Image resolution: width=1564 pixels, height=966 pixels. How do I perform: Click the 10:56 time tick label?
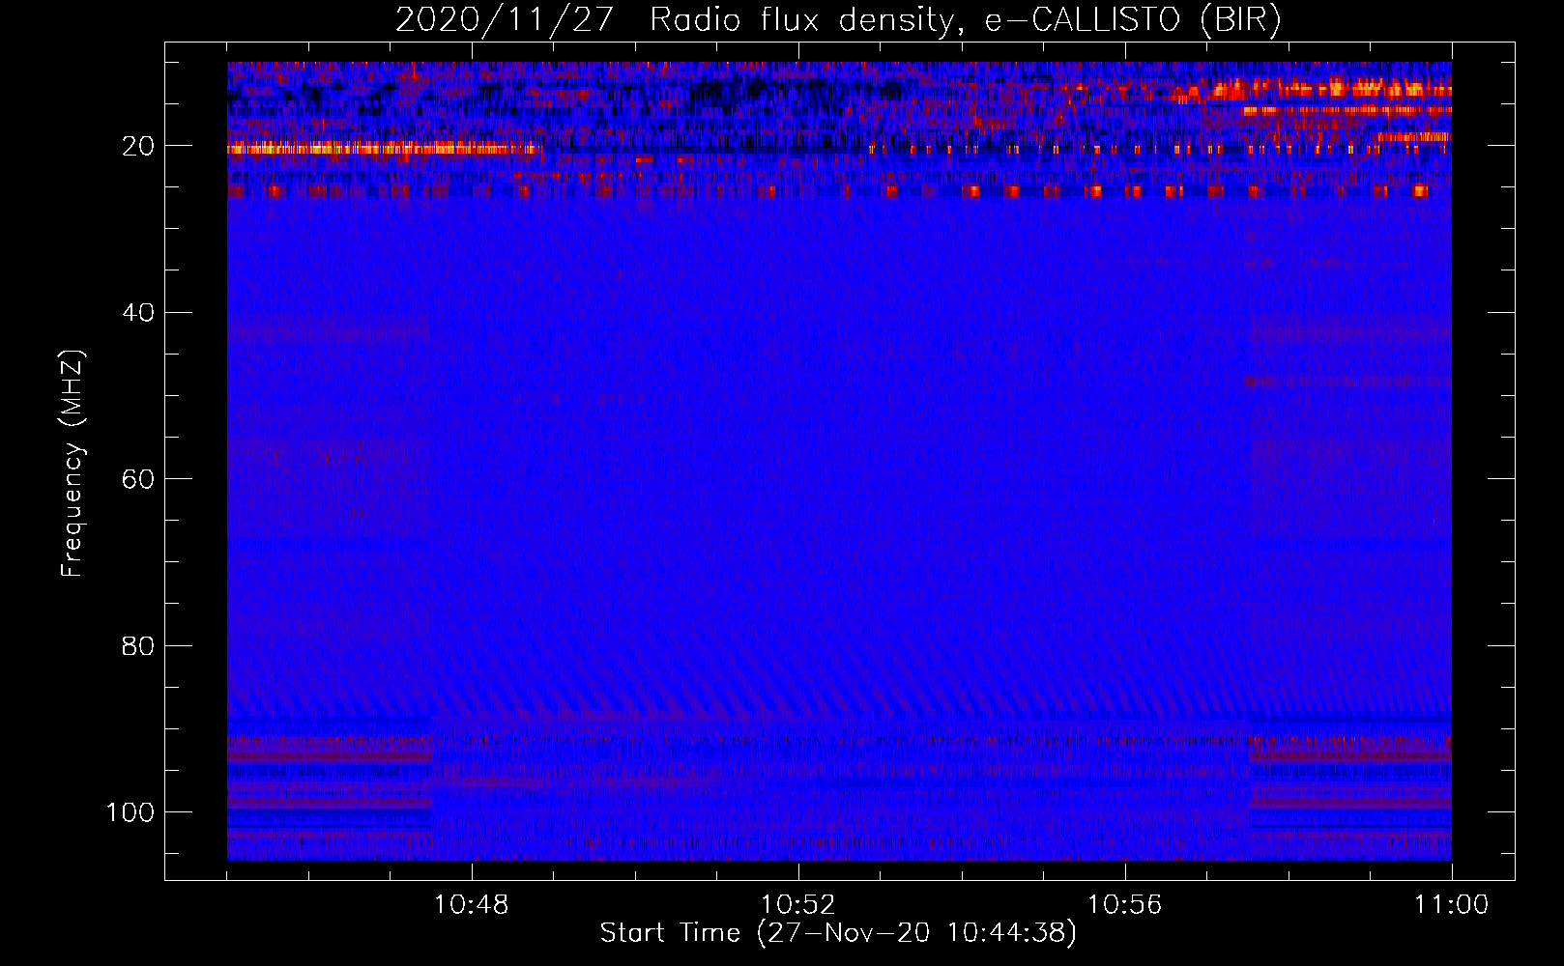pos(1124,905)
